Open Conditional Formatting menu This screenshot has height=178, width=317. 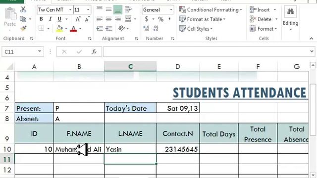(x=211, y=10)
